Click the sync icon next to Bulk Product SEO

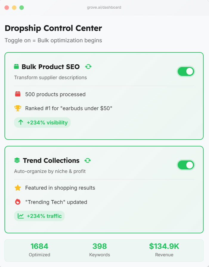tap(88, 67)
